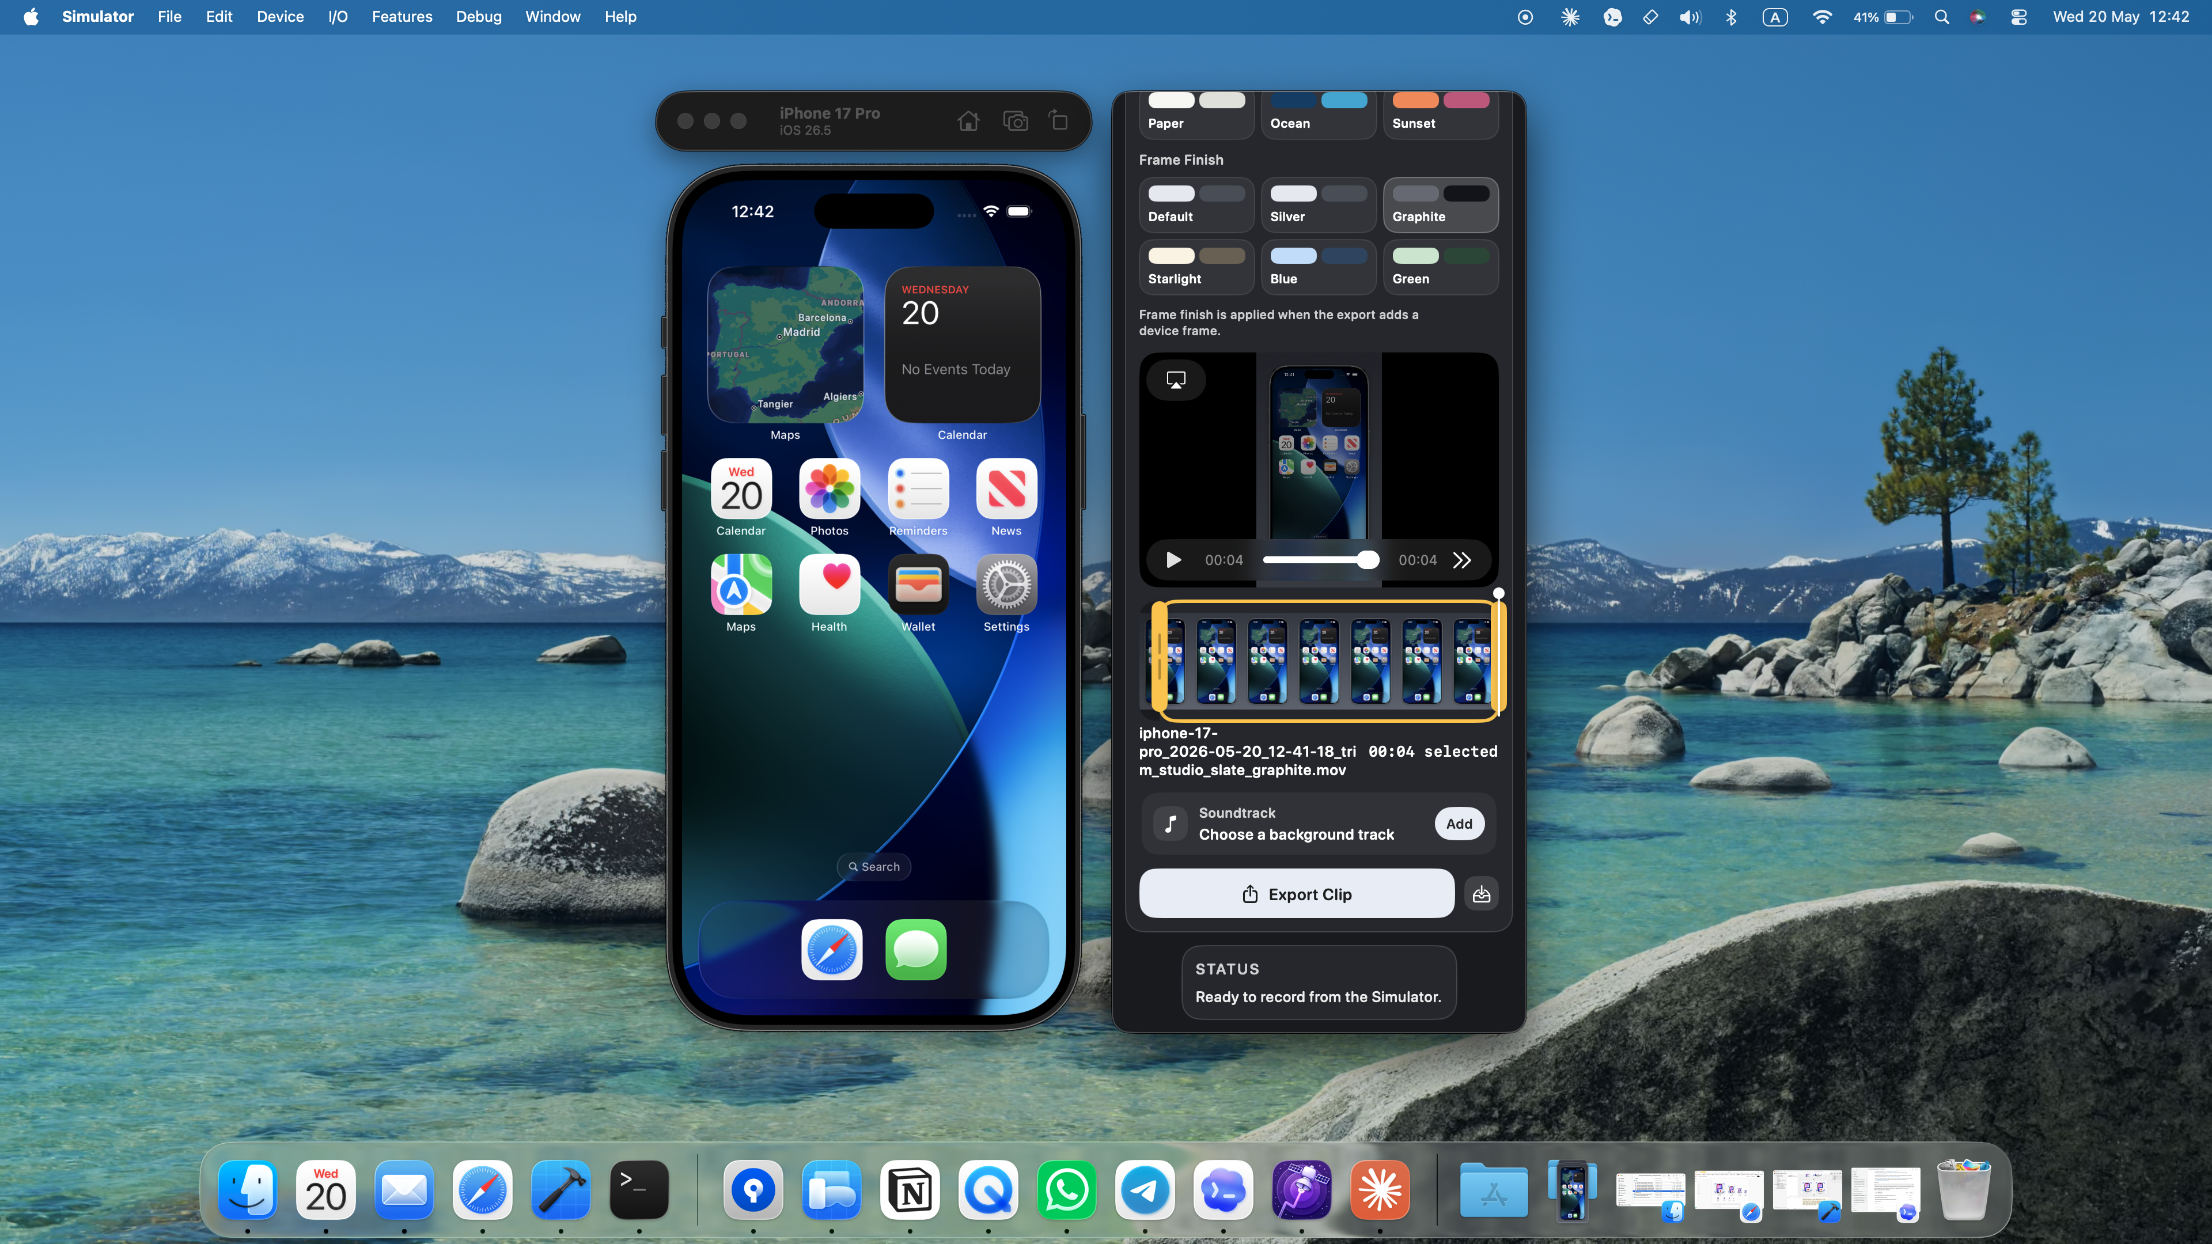Open Xcode from the macOS Dock

pos(560,1191)
